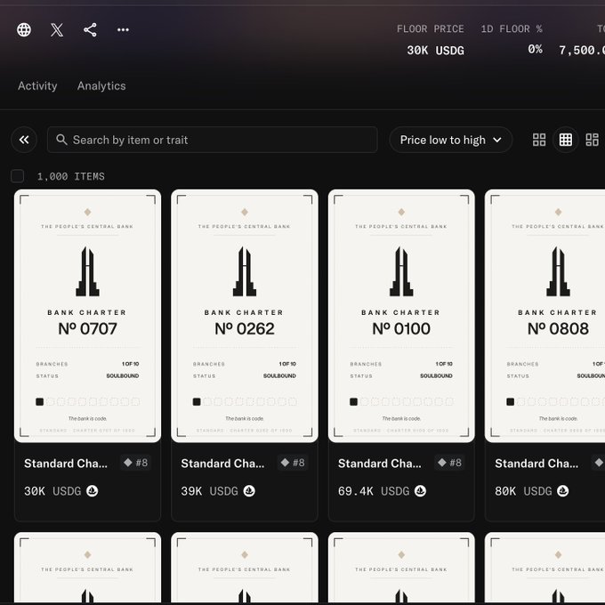The height and width of the screenshot is (605, 605).
Task: Click marketplace icon next to 39K USDG
Action: point(249,491)
